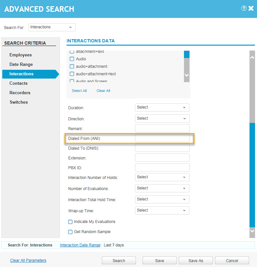This screenshot has width=257, height=267.
Task: Expand the Wrap-up Time dropdown
Action: click(x=162, y=211)
